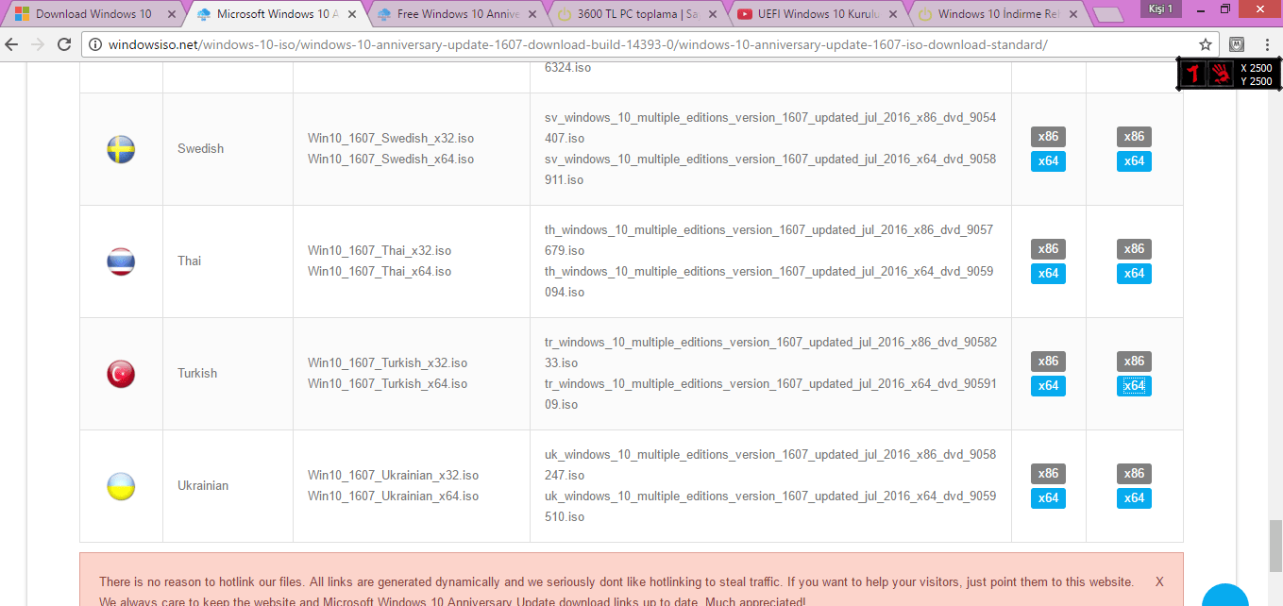This screenshot has height=606, width=1283.
Task: Dismiss the hotlink notice with X
Action: 1159,582
